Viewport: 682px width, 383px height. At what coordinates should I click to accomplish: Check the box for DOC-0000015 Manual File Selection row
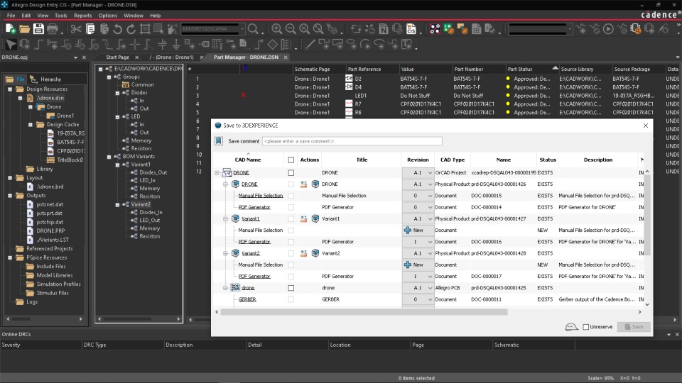point(291,196)
